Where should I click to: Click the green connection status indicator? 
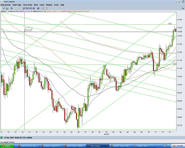1,138
